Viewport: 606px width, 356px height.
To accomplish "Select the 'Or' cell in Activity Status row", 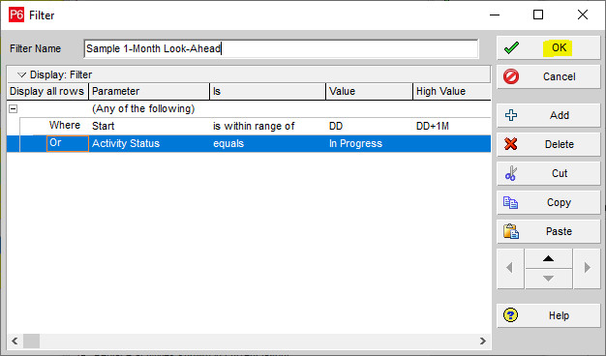I will (67, 143).
